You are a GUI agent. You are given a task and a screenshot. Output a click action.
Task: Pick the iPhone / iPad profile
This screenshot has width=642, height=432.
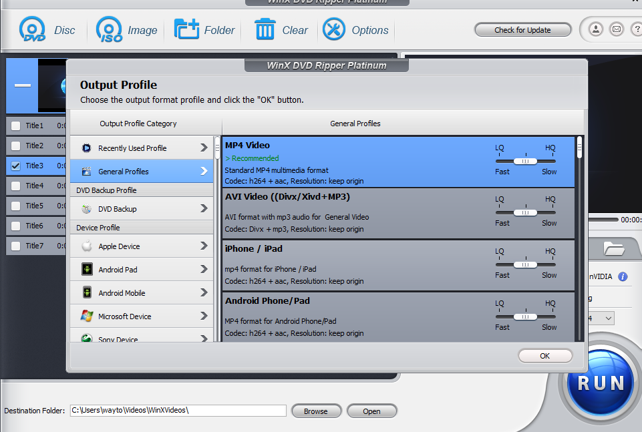point(398,266)
